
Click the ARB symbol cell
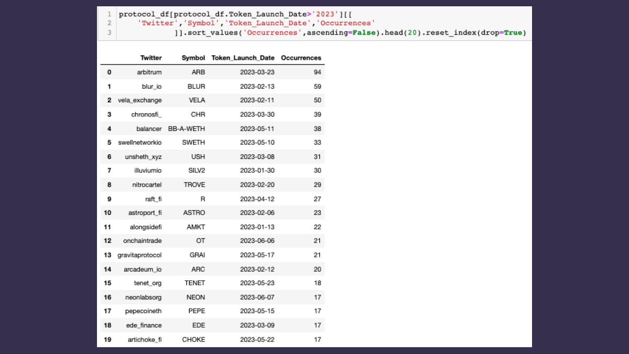(199, 72)
